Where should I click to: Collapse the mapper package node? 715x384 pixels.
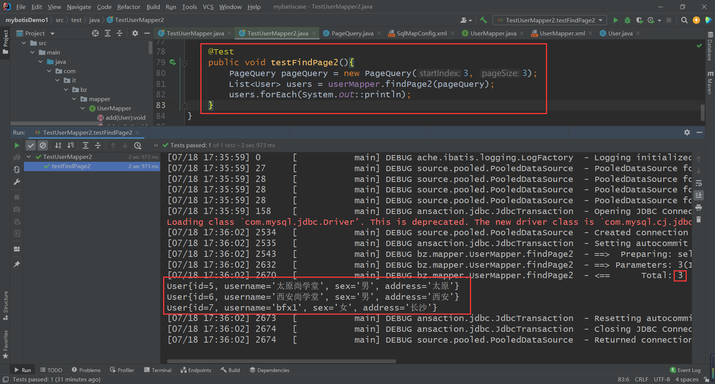tap(74, 99)
